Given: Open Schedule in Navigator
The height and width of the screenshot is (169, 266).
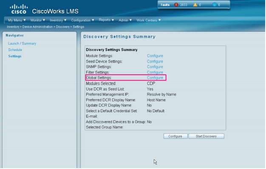Looking at the screenshot, I should pyautogui.click(x=15, y=50).
